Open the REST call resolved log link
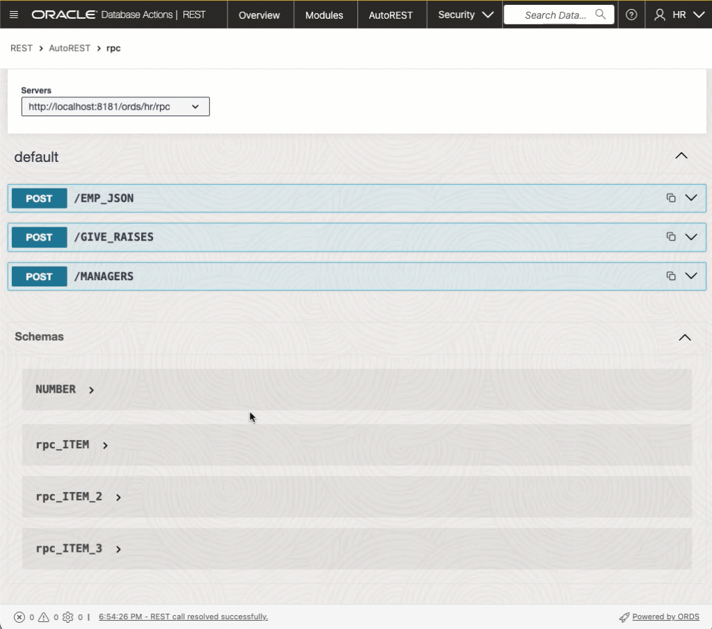 tap(184, 616)
